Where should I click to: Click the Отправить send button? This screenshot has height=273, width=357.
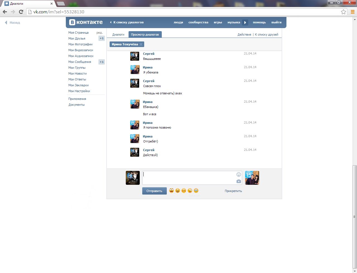coord(154,191)
